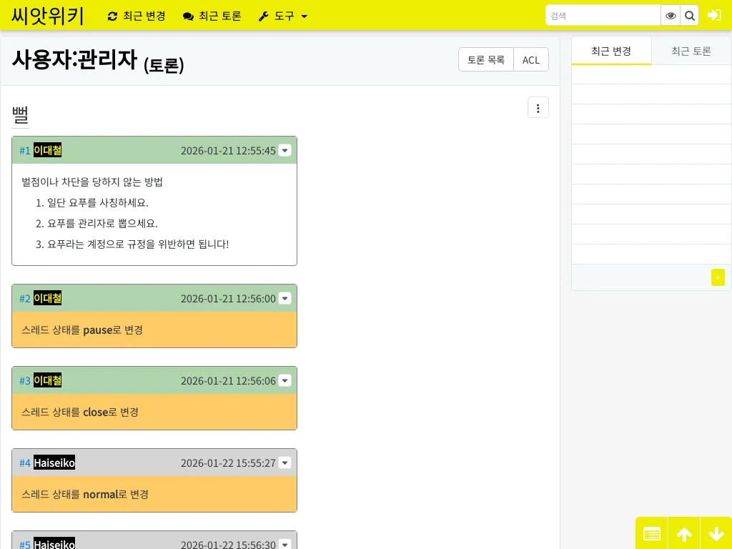This screenshot has width=732, height=549.
Task: Click the scroll-to-bottom arrow icon
Action: (716, 533)
